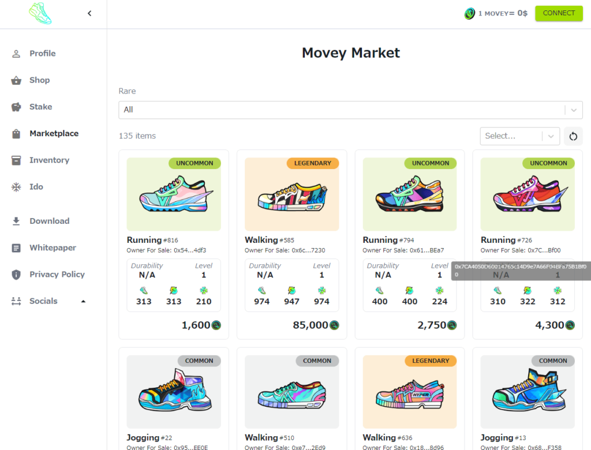591x450 pixels.
Task: Click lightning stat icon above 947 on Walking #585
Action: click(291, 291)
